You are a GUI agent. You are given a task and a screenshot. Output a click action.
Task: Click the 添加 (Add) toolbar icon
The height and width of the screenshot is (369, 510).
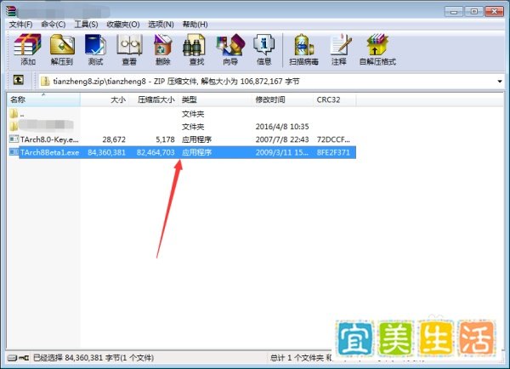click(x=28, y=45)
